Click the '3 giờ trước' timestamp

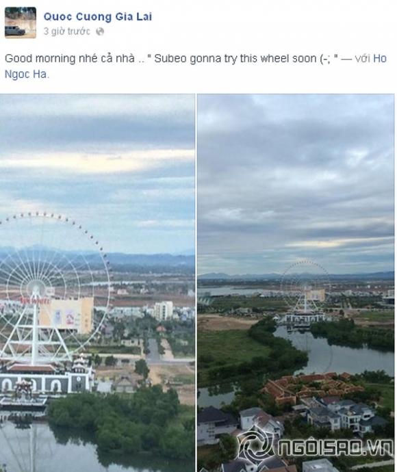(x=67, y=31)
